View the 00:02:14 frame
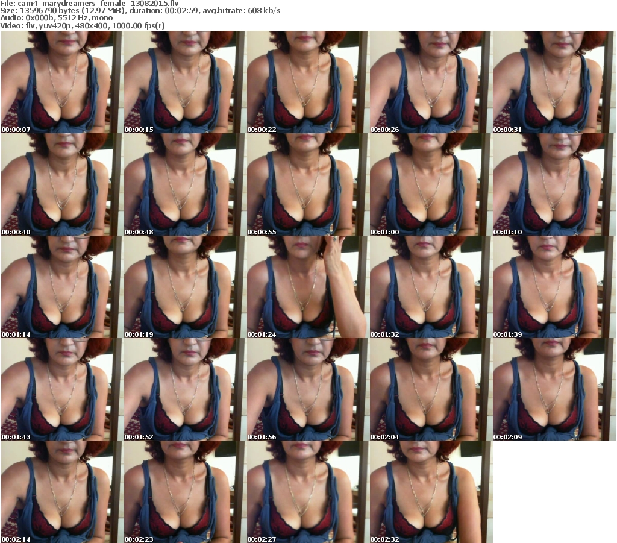Screen dimensions: 617x543 [x=62, y=492]
